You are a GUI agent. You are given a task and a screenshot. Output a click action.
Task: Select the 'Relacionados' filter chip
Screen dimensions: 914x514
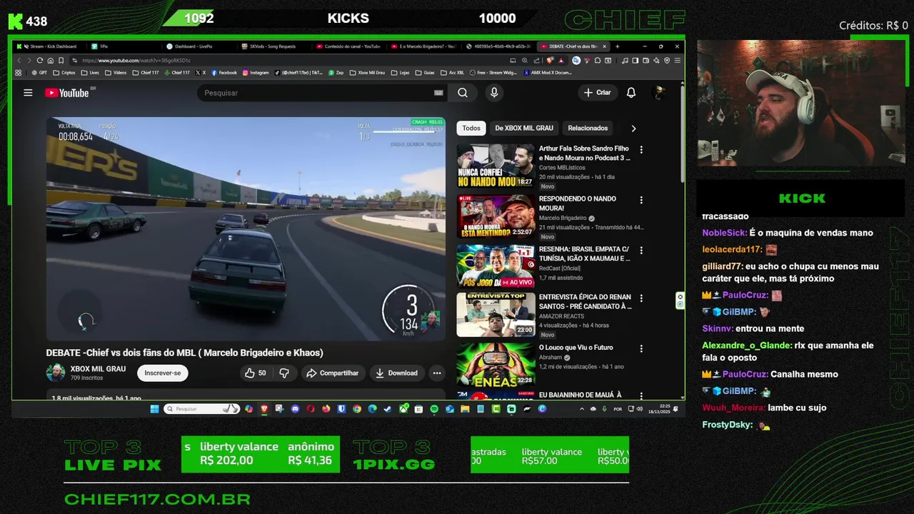coord(588,128)
